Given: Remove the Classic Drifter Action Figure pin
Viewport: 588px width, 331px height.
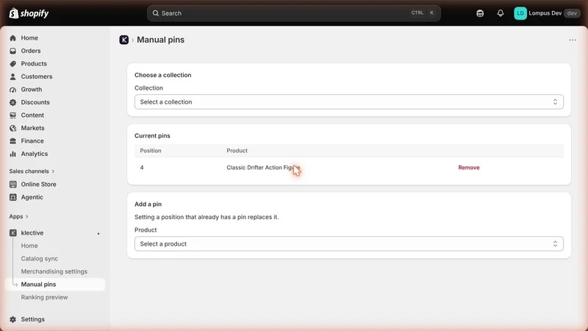Looking at the screenshot, I should click(469, 168).
